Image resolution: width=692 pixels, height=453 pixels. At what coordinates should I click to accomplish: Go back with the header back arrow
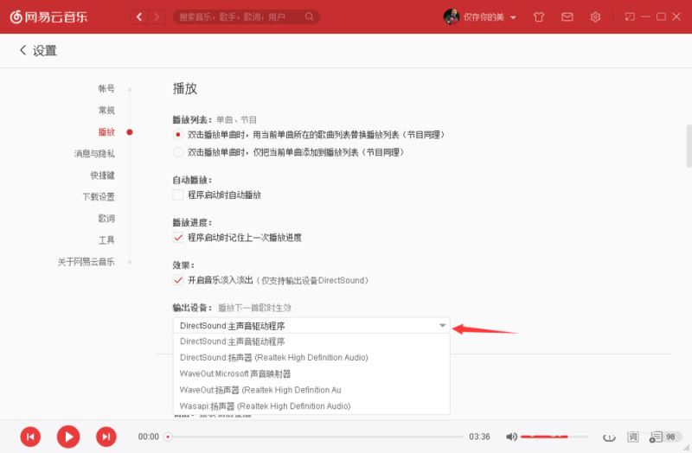click(139, 16)
